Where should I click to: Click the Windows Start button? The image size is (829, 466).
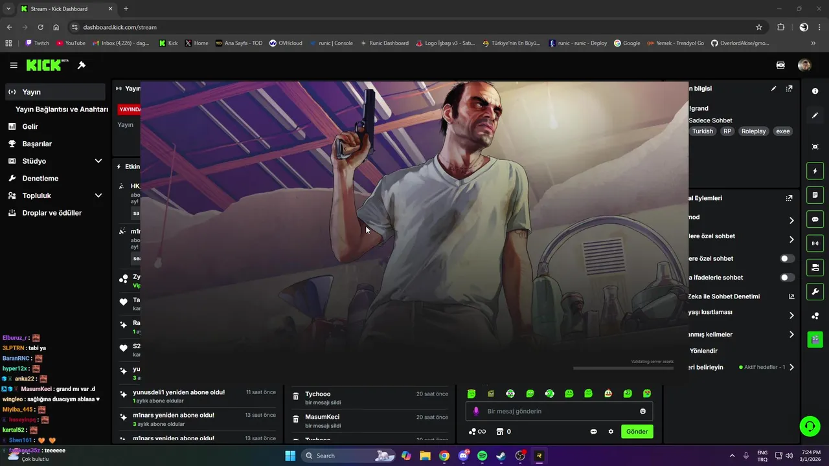(290, 456)
